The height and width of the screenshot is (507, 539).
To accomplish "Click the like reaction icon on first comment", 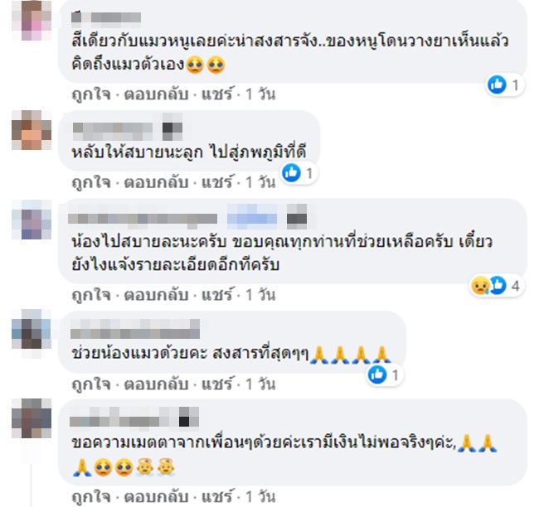I will (497, 84).
